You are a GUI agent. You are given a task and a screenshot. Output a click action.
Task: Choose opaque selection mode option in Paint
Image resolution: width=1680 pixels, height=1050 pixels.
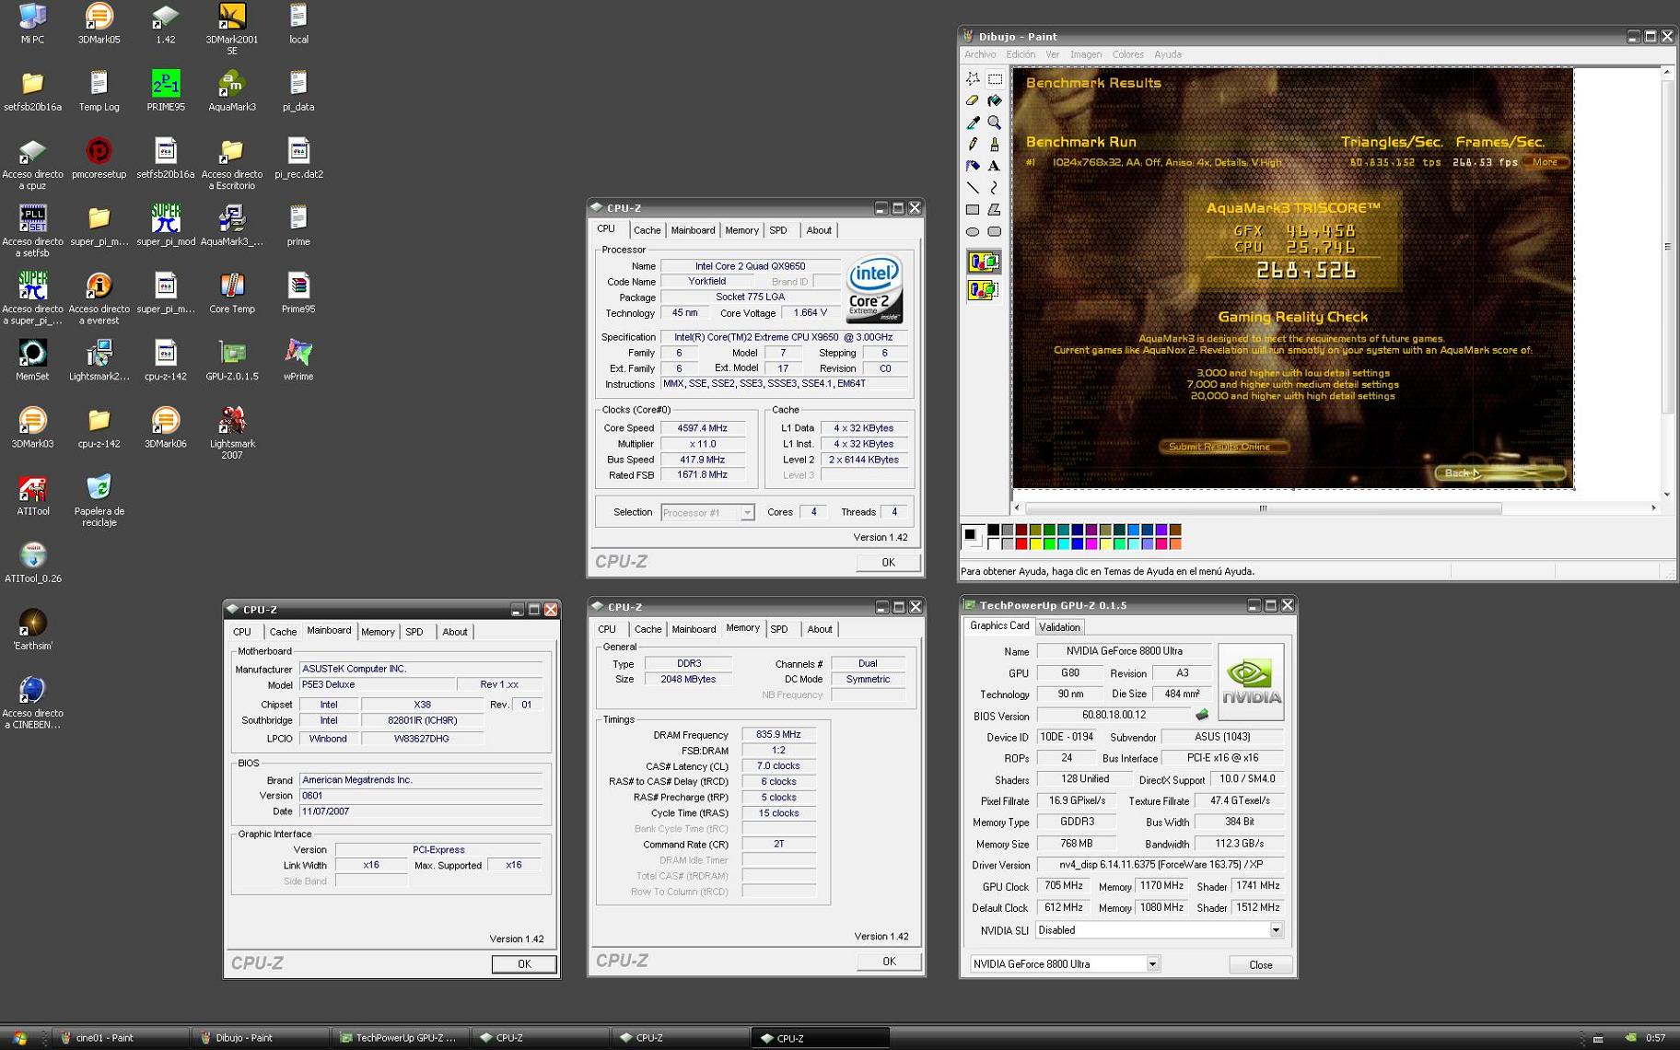pos(983,262)
